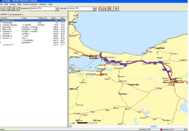This screenshot has height=131, width=189.
Task: Click the zoom in magnifier icon
Action: click(2, 9)
